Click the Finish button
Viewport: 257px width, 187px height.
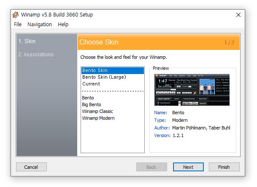(x=224, y=167)
